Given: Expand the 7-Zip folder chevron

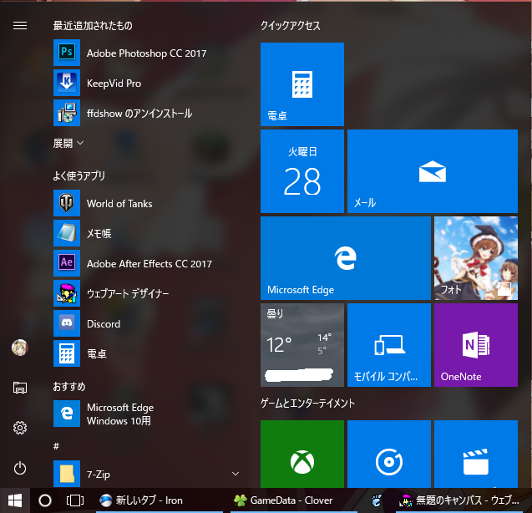Looking at the screenshot, I should click(236, 474).
